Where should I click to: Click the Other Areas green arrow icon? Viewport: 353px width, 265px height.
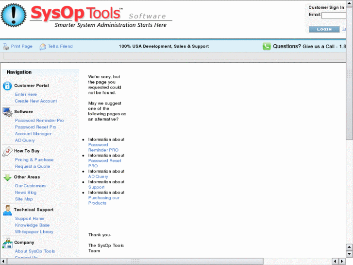tap(7, 177)
